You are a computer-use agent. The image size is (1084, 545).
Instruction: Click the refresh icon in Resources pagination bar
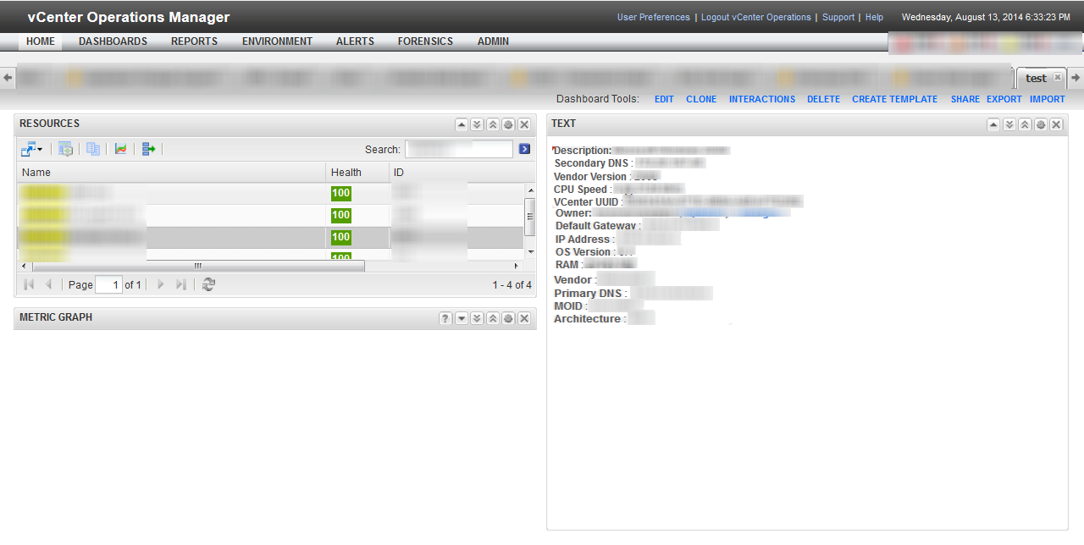pyautogui.click(x=208, y=284)
